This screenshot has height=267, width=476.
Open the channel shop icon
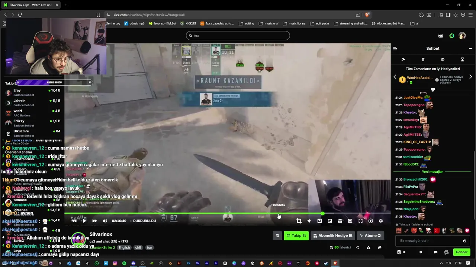click(399, 252)
